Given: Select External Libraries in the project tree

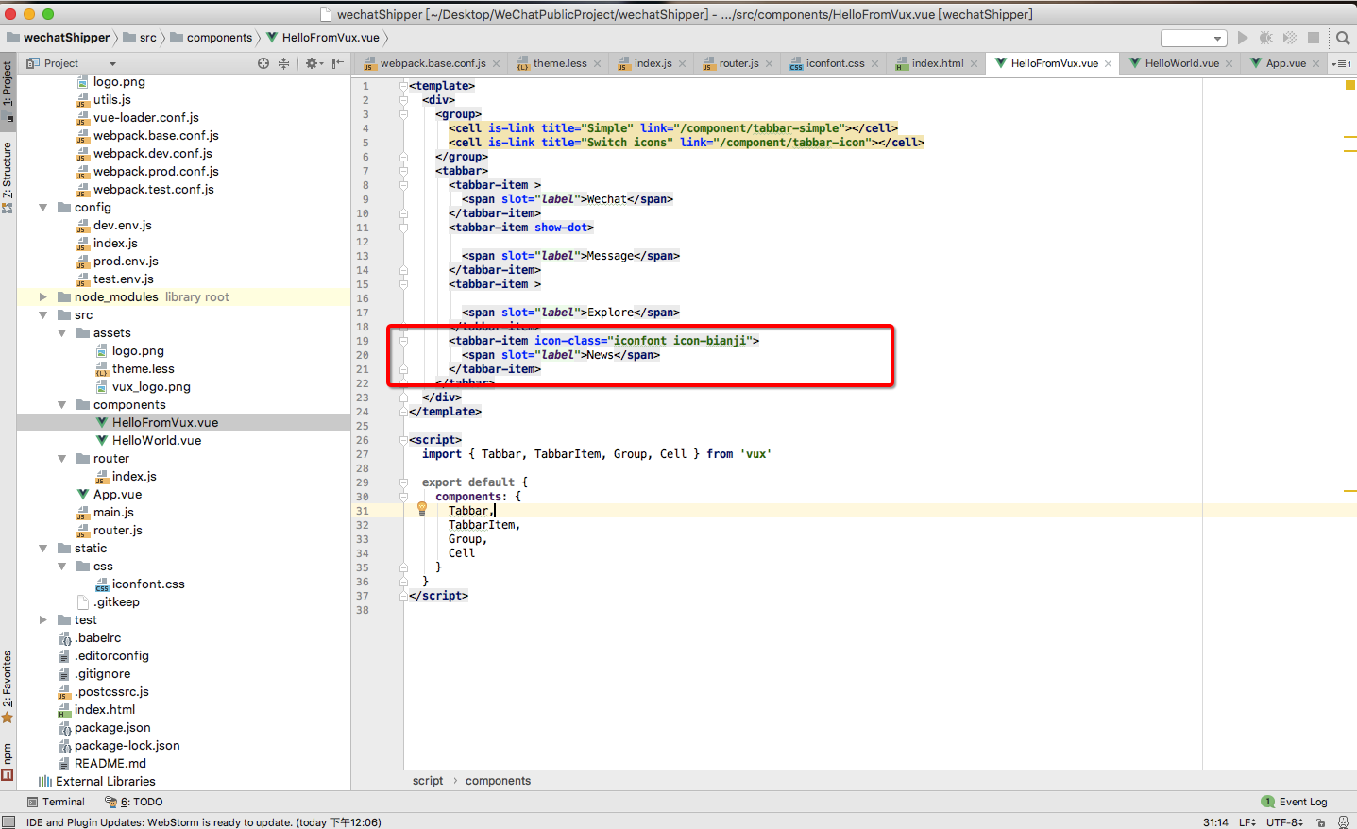Looking at the screenshot, I should (106, 781).
